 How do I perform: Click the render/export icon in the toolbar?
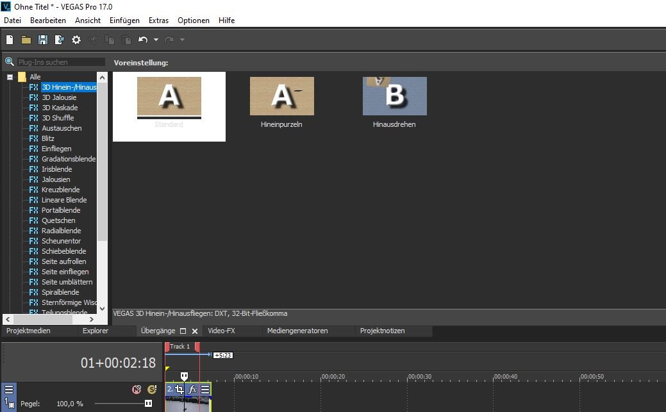click(x=60, y=40)
